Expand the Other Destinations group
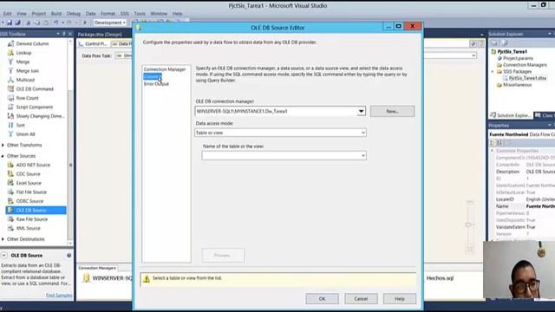The height and width of the screenshot is (312, 555). point(3,239)
